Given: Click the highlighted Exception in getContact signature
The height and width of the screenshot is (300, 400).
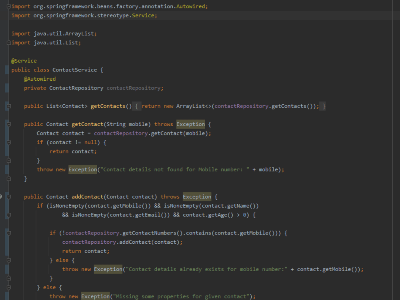Looking at the screenshot, I should point(190,124).
